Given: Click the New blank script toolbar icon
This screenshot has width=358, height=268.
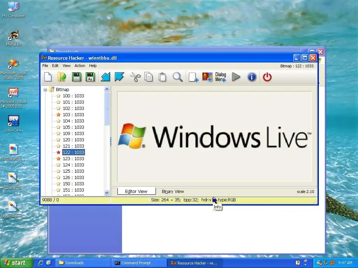Looking at the screenshot, I should (x=48, y=77).
